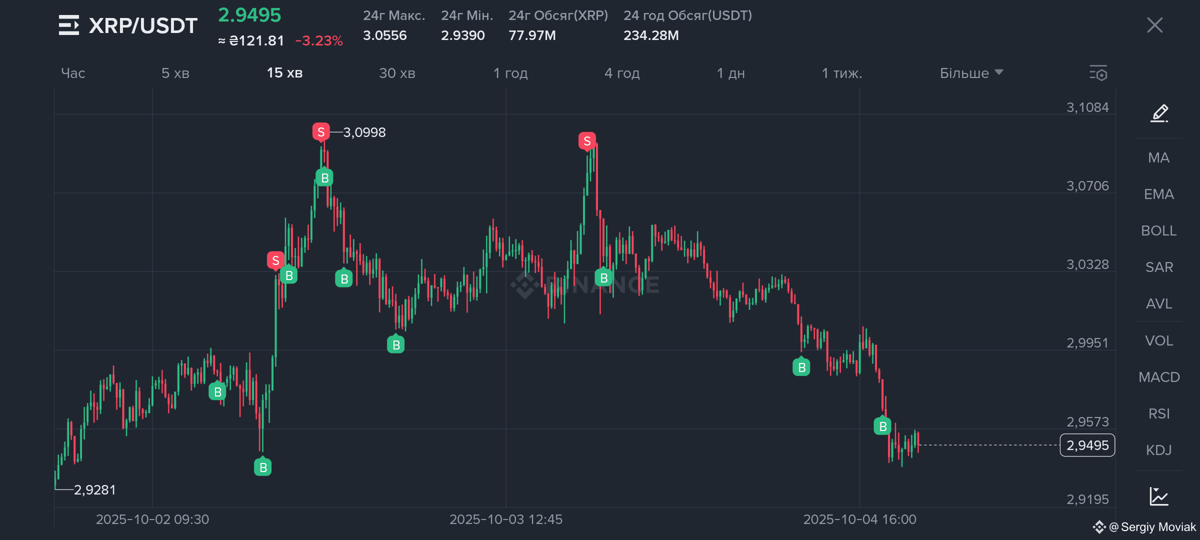The image size is (1200, 540).
Task: Click the 2,9281 low price label
Action: click(94, 490)
